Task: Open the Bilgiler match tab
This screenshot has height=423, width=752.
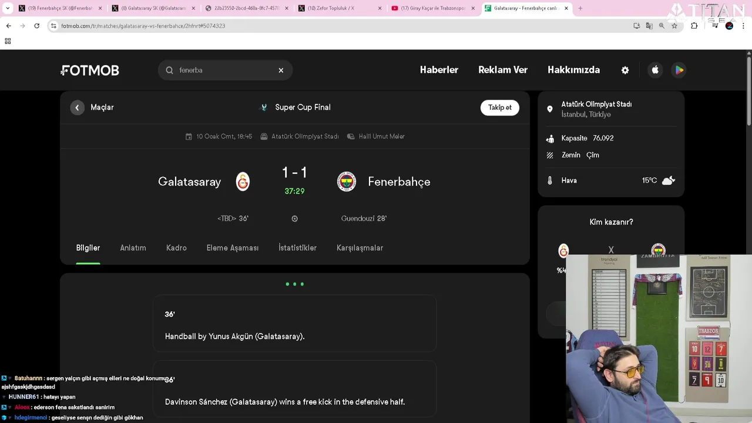Action: pos(88,248)
